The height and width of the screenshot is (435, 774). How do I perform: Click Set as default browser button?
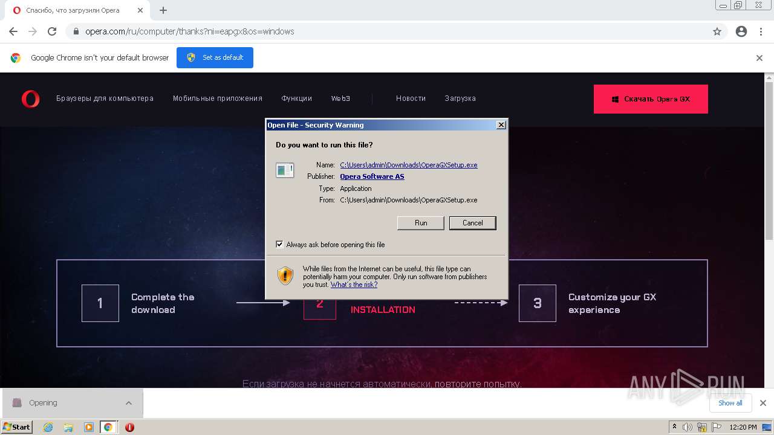point(215,57)
